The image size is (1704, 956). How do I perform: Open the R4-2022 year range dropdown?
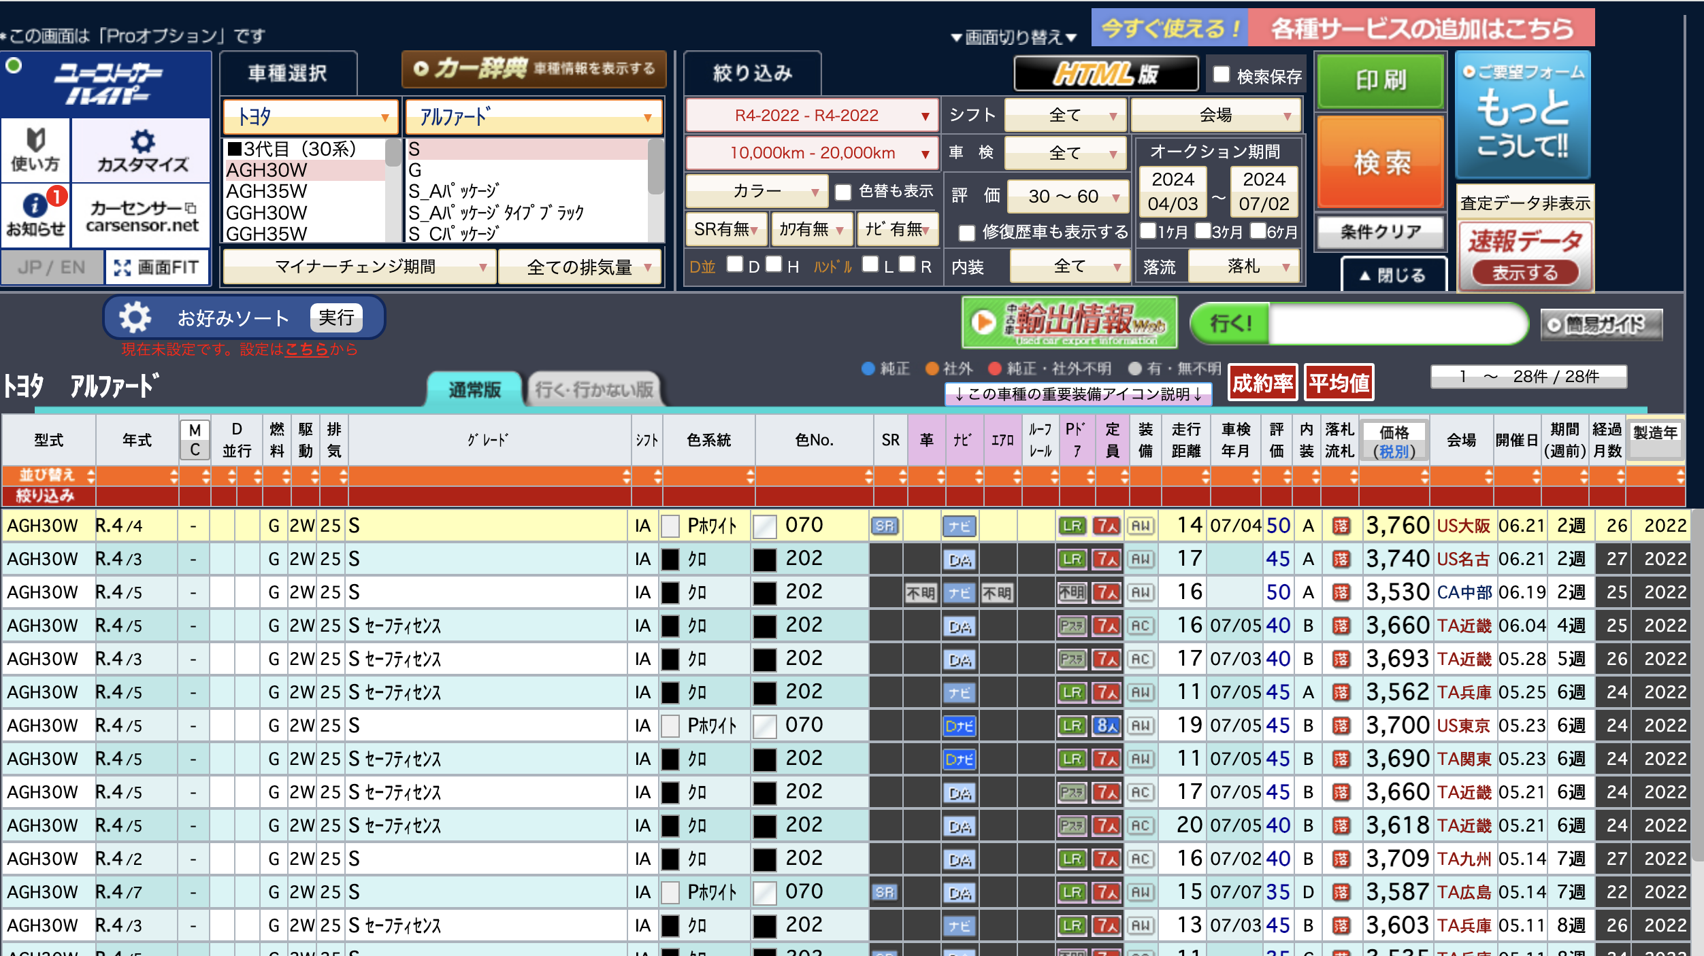click(x=812, y=116)
